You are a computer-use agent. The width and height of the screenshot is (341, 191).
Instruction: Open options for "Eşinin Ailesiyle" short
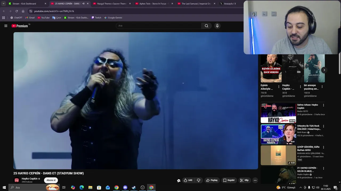click(279, 87)
